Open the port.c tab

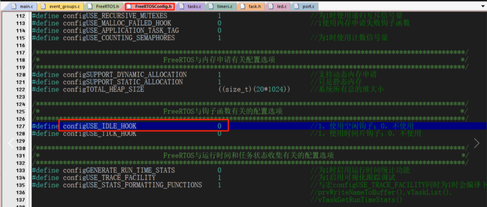click(304, 6)
